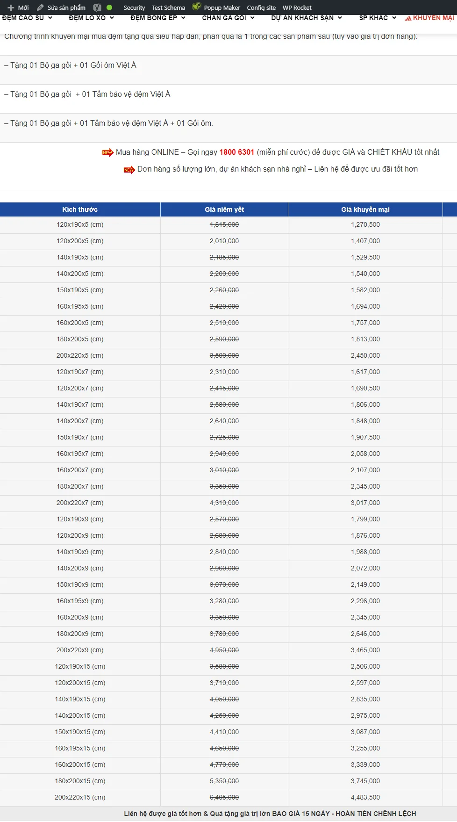Click the Giá khuyến mại column header
457x822 pixels.
pyautogui.click(x=365, y=209)
